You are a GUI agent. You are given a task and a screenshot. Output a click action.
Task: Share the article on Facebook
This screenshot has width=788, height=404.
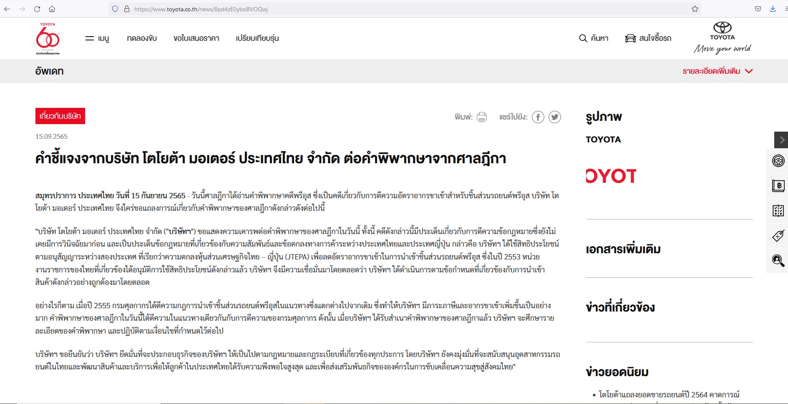[x=538, y=117]
